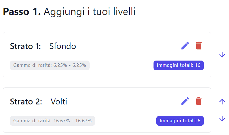Screen dimensions: 229x135
Task: Delete the Sfondo layer using trash icon
Action: [199, 46]
